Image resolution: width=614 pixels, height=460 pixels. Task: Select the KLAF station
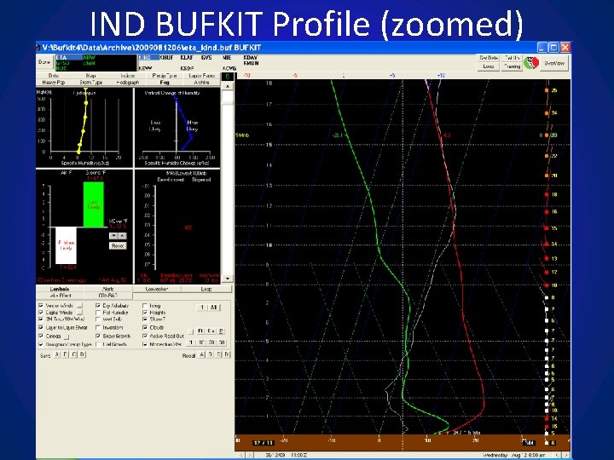(187, 58)
